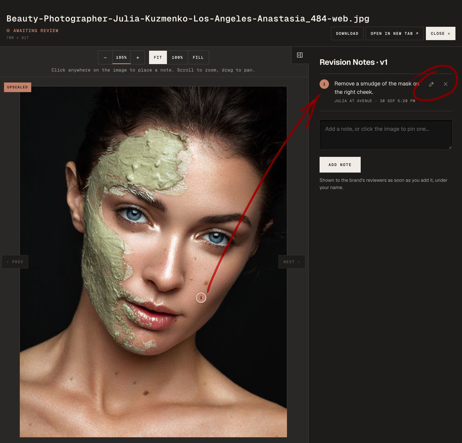
Task: Delete note 1 using the X icon
Action: (x=445, y=84)
